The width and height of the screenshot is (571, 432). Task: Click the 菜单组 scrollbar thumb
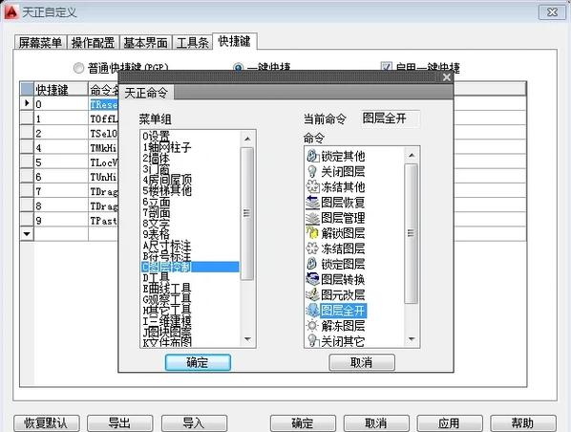(x=247, y=213)
